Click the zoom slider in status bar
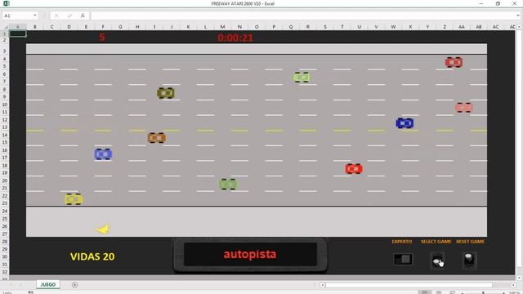The width and height of the screenshot is (523, 294). pyautogui.click(x=483, y=292)
